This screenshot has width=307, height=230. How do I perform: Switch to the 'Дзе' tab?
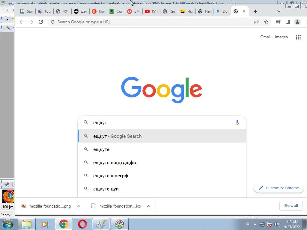coord(80,11)
